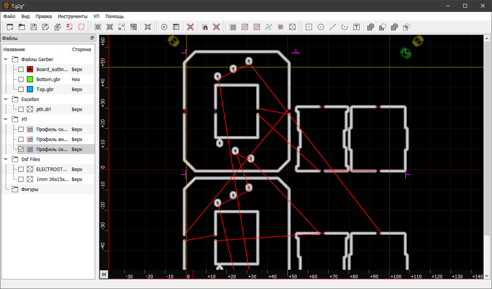Click the dashed shape difference icon
Image resolution: width=492 pixels, height=289 pixels.
pyautogui.click(x=406, y=27)
